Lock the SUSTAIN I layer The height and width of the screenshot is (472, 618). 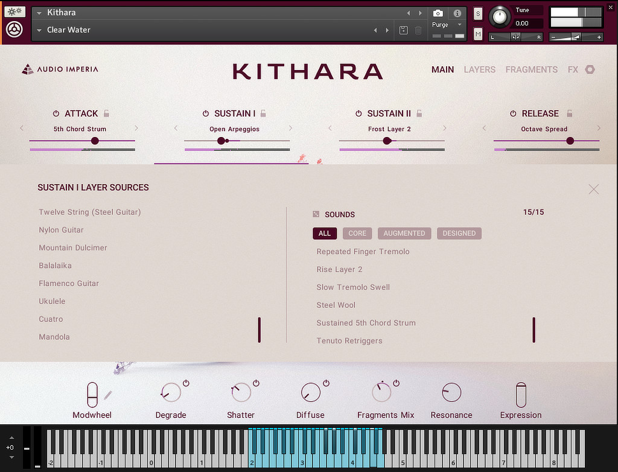pyautogui.click(x=263, y=113)
